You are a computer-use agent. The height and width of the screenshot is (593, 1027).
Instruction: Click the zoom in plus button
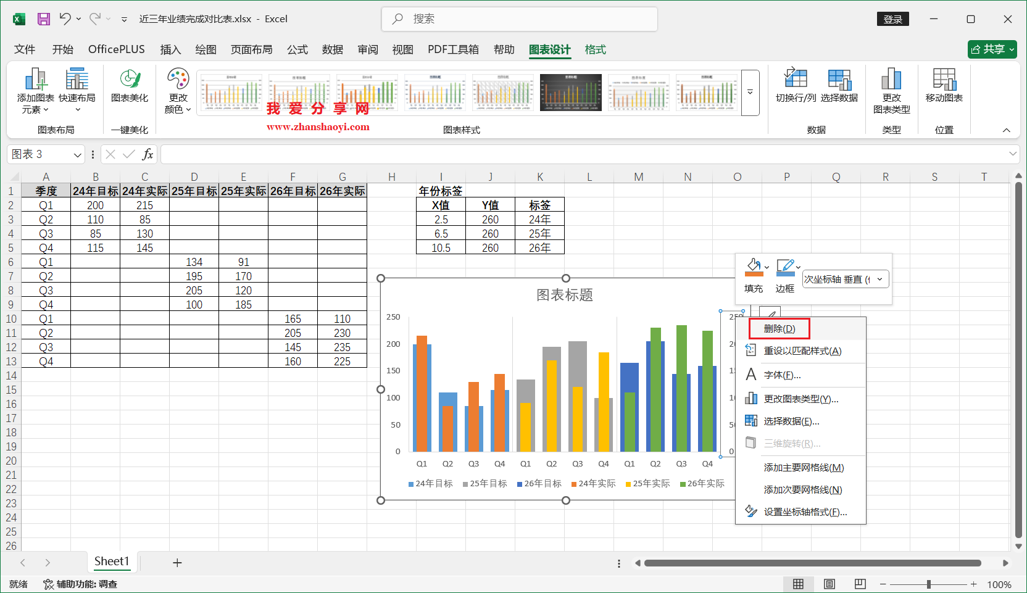[973, 584]
